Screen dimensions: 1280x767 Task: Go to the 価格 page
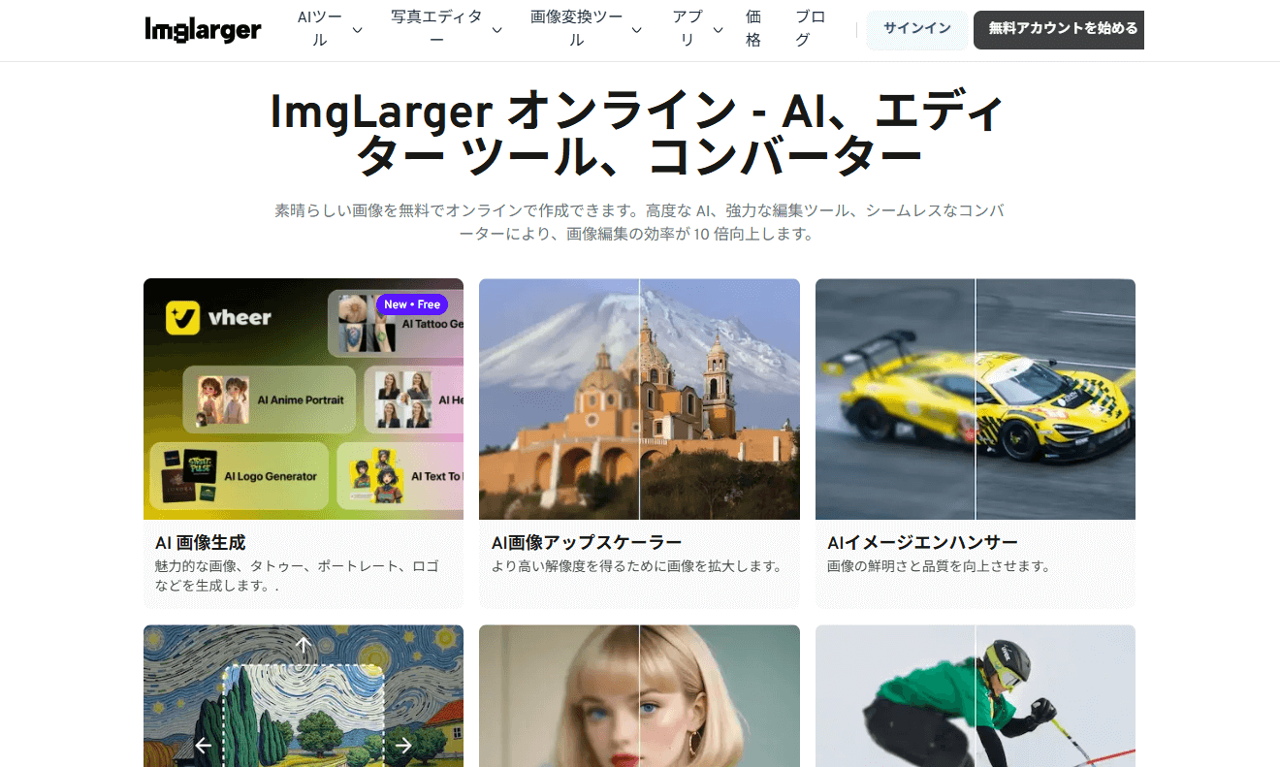point(753,29)
